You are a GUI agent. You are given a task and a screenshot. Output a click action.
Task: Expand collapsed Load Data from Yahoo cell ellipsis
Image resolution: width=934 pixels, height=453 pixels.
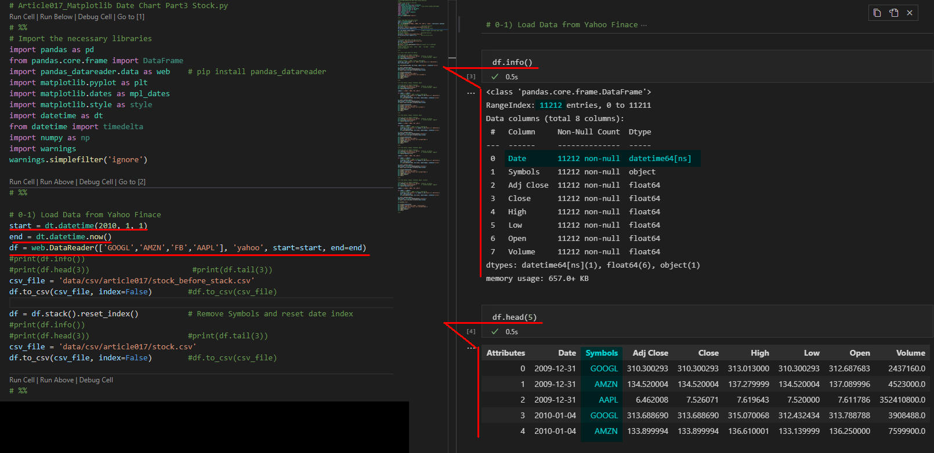644,25
